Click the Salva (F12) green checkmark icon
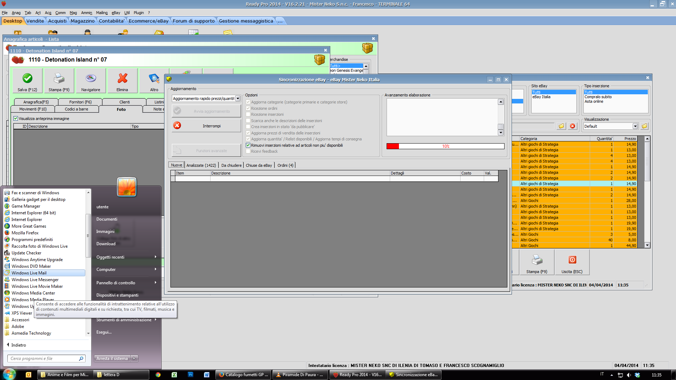The height and width of the screenshot is (380, 676). click(27, 78)
